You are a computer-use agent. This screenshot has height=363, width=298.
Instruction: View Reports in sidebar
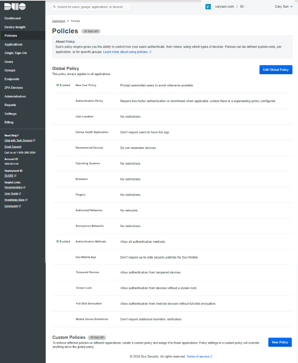(10, 105)
